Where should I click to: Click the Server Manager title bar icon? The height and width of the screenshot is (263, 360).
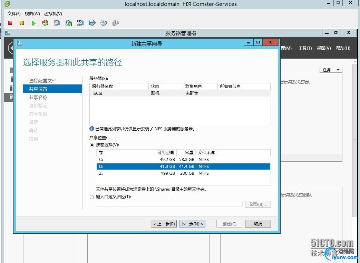click(8, 33)
